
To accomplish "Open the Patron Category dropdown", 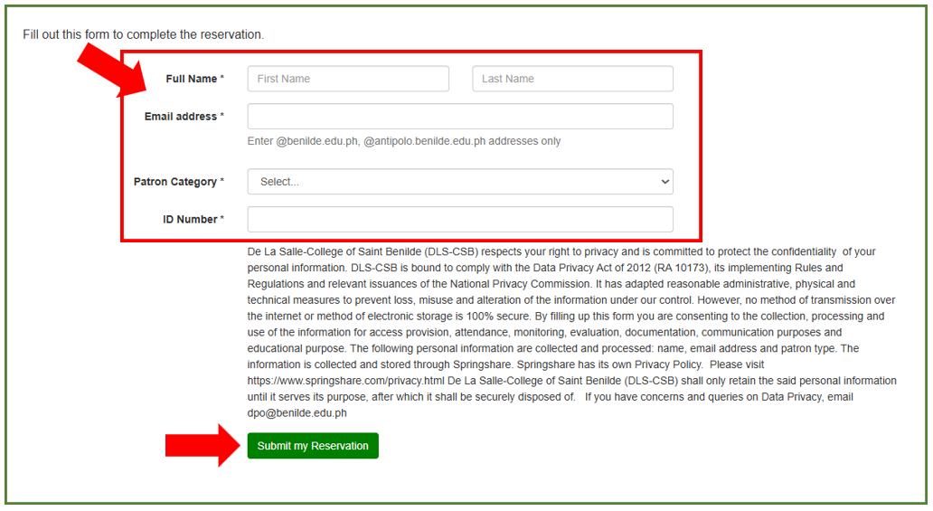I will (x=460, y=182).
